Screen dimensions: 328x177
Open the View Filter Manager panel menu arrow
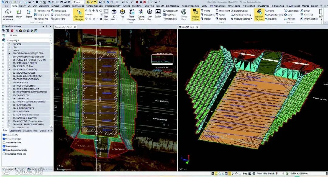[x=43, y=26]
